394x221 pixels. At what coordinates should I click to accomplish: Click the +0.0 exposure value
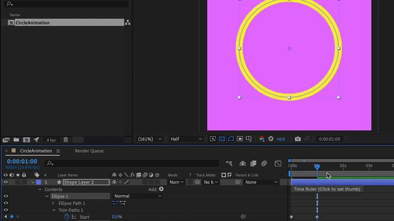[281, 139]
